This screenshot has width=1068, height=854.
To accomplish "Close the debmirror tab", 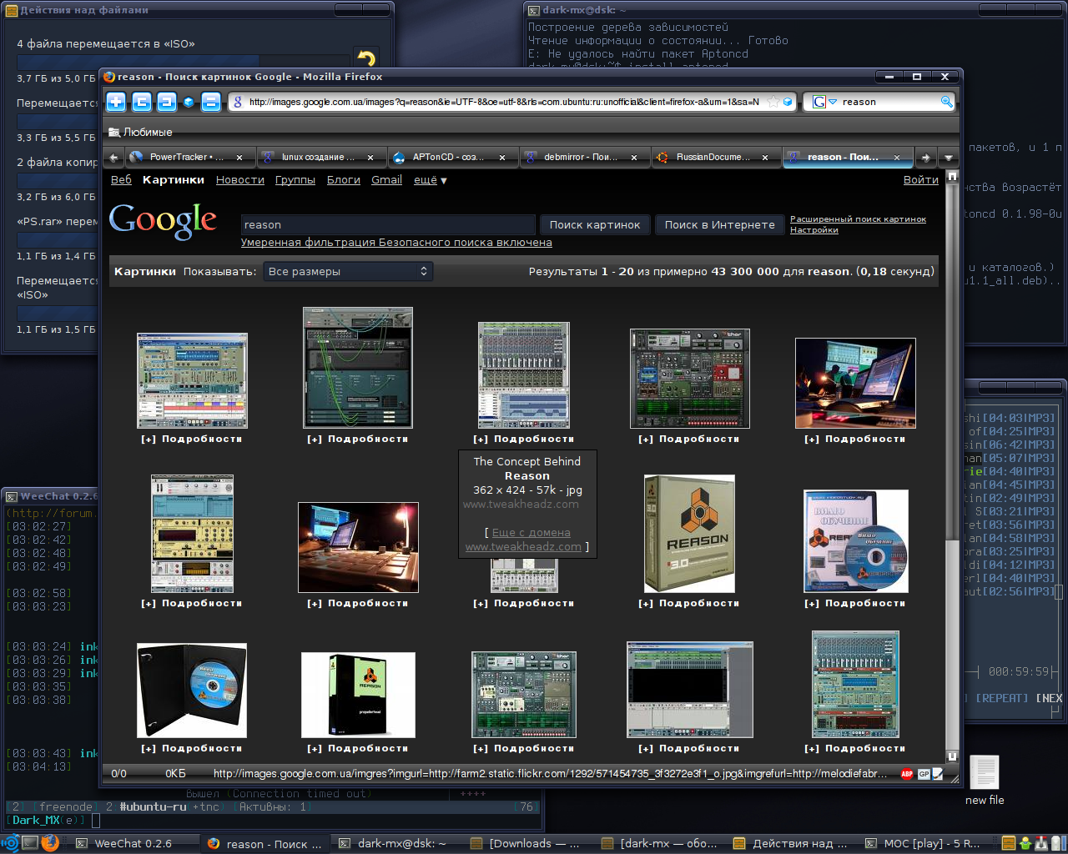I will click(x=634, y=157).
